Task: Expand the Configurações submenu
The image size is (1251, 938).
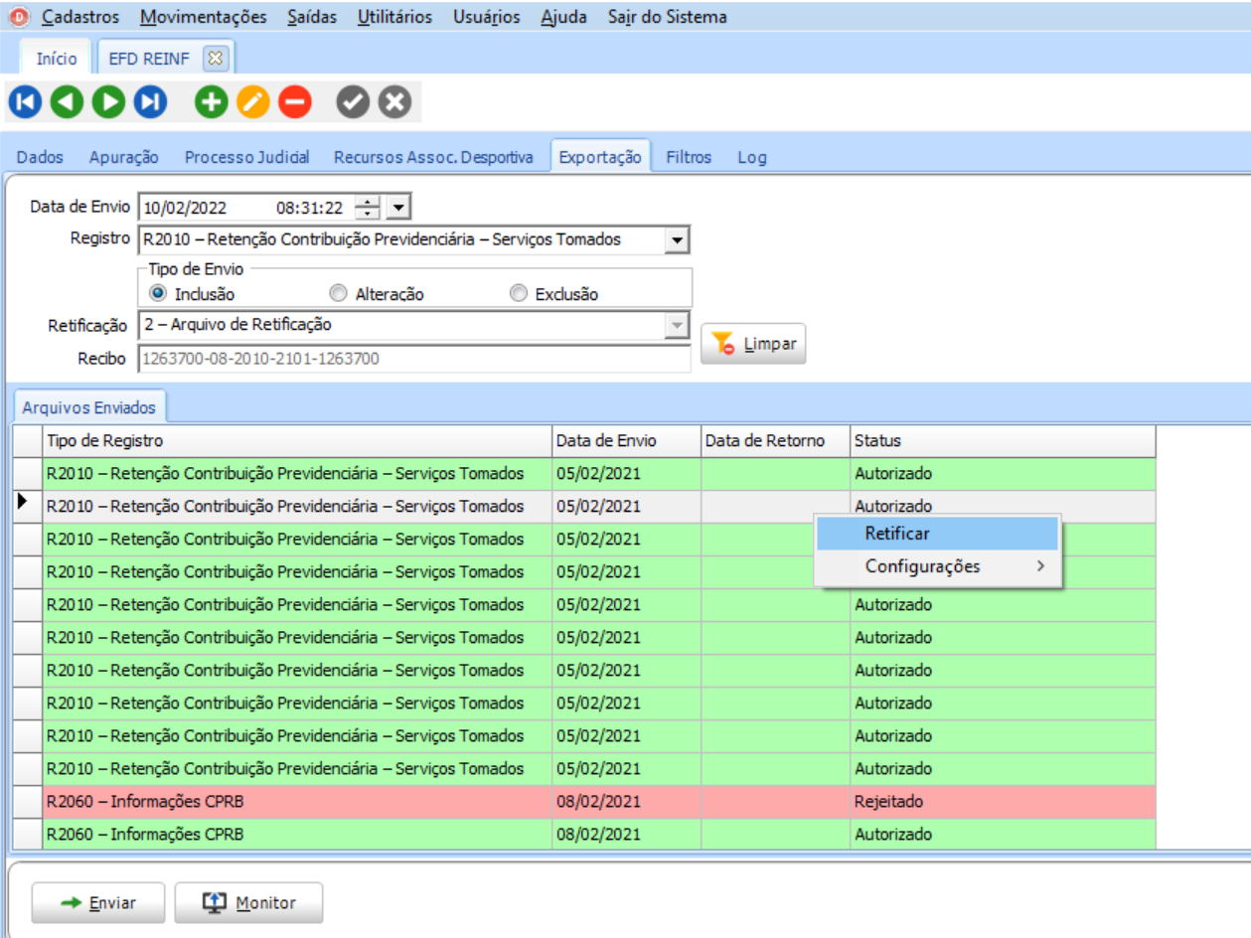Action: coord(938,566)
